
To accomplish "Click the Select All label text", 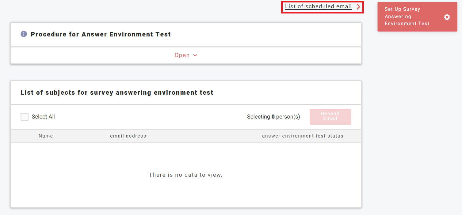I will [x=43, y=117].
